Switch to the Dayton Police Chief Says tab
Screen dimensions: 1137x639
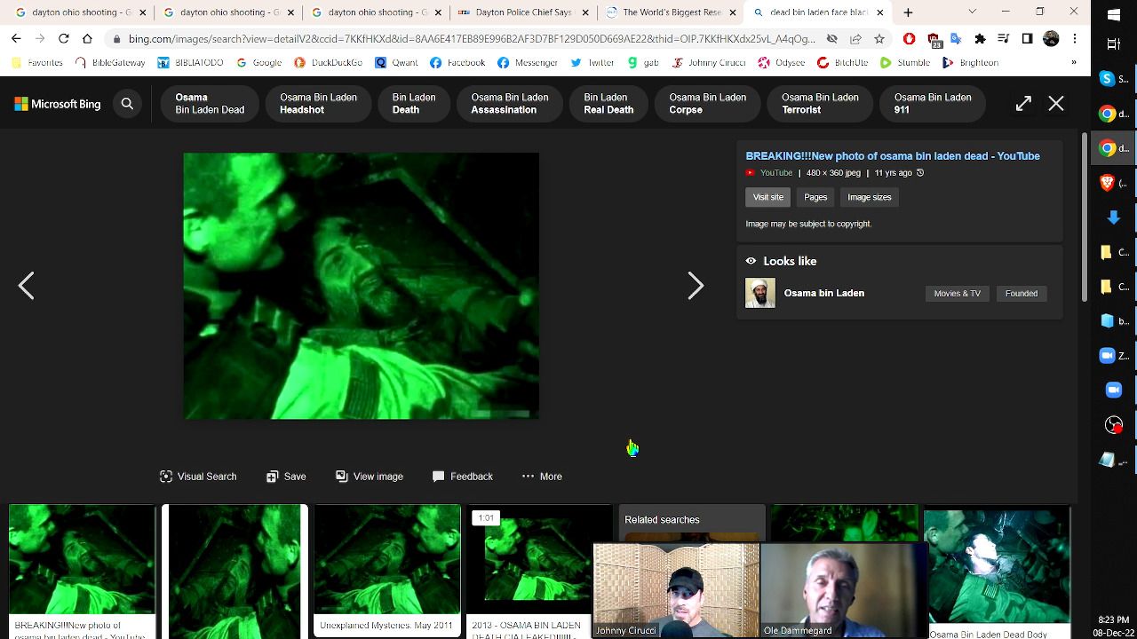click(522, 12)
